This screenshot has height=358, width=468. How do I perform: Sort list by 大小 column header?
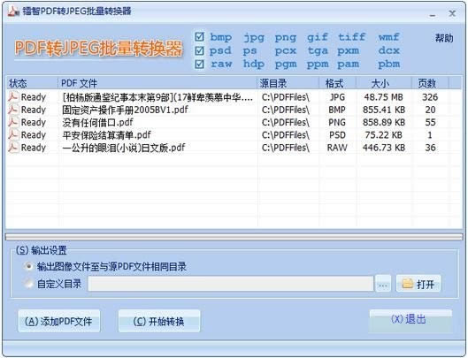(380, 83)
